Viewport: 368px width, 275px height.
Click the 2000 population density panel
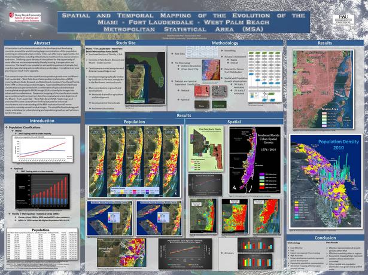[153, 162]
